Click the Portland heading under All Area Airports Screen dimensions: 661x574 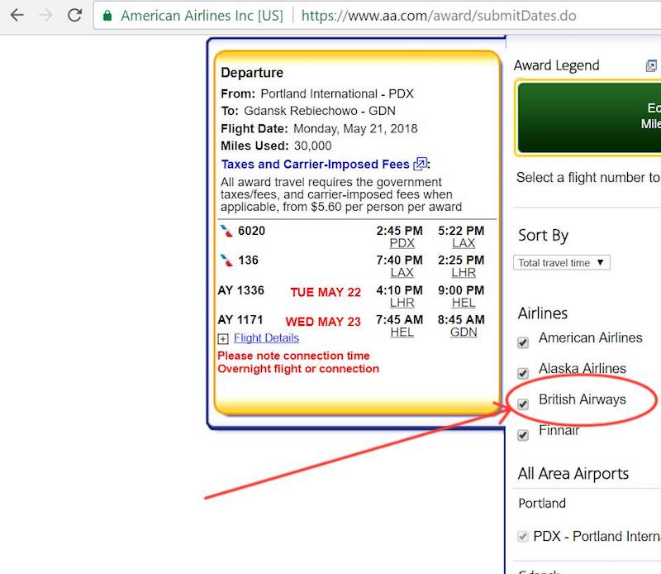(542, 503)
